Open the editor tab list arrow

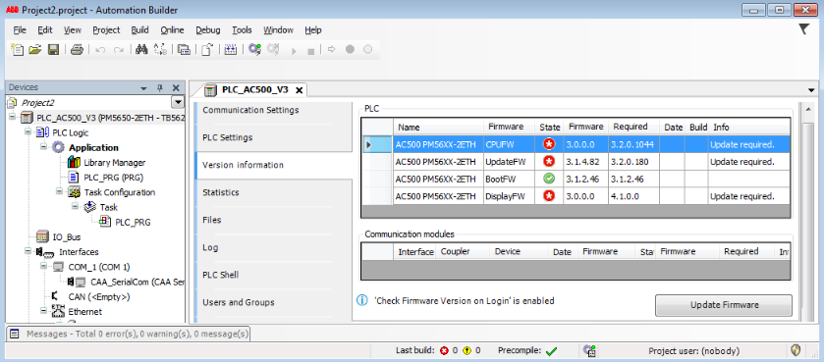pos(811,90)
